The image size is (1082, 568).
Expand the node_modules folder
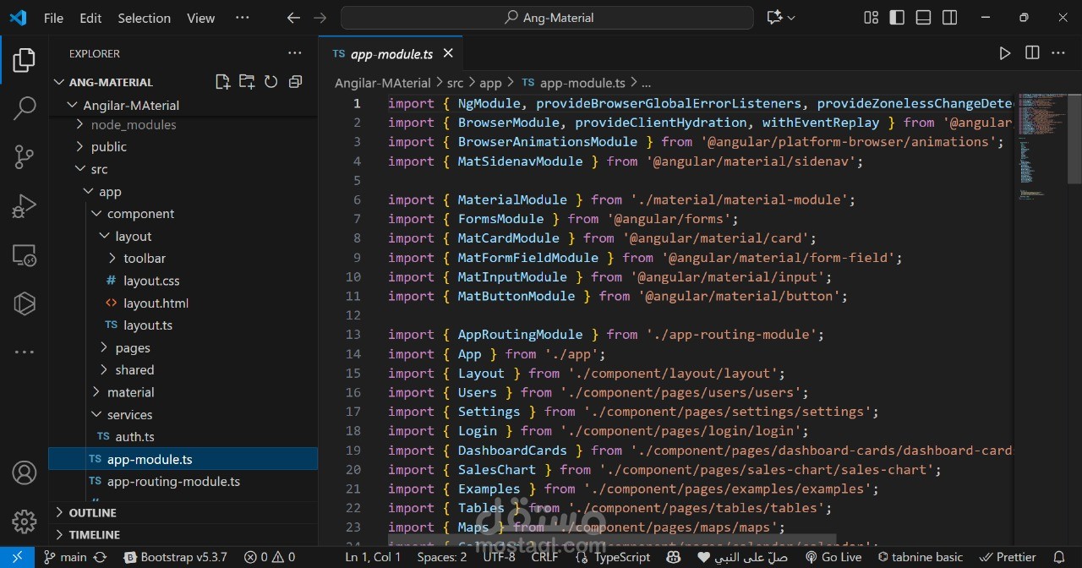click(x=134, y=124)
